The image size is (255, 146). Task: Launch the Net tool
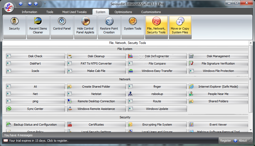coord(35,94)
